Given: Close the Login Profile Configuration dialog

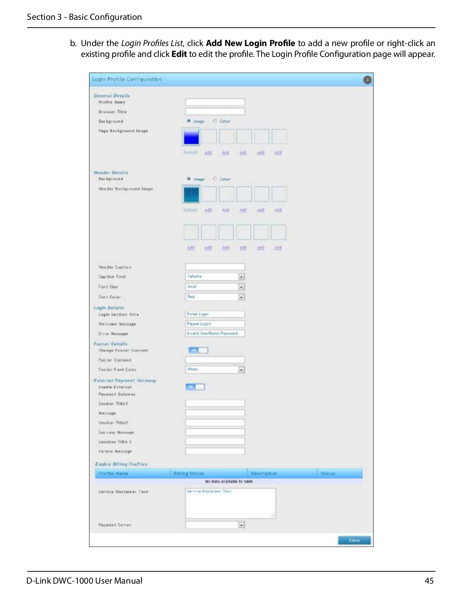Looking at the screenshot, I should 367,80.
